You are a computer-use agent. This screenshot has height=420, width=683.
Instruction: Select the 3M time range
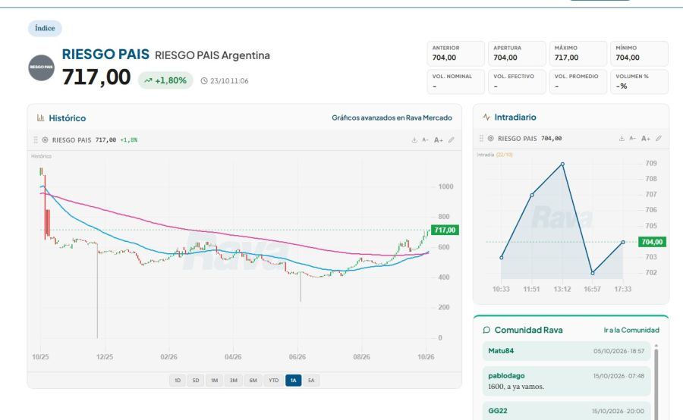[x=234, y=381]
